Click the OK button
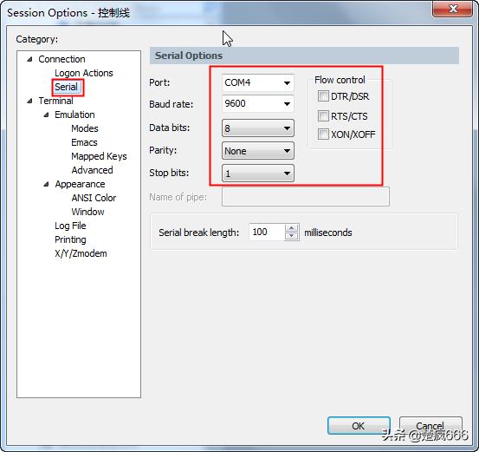The height and width of the screenshot is (452, 479). coord(359,426)
